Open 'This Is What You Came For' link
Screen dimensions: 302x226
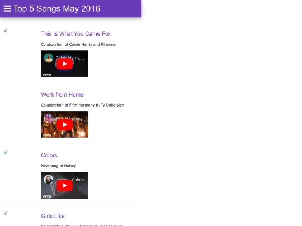75,34
